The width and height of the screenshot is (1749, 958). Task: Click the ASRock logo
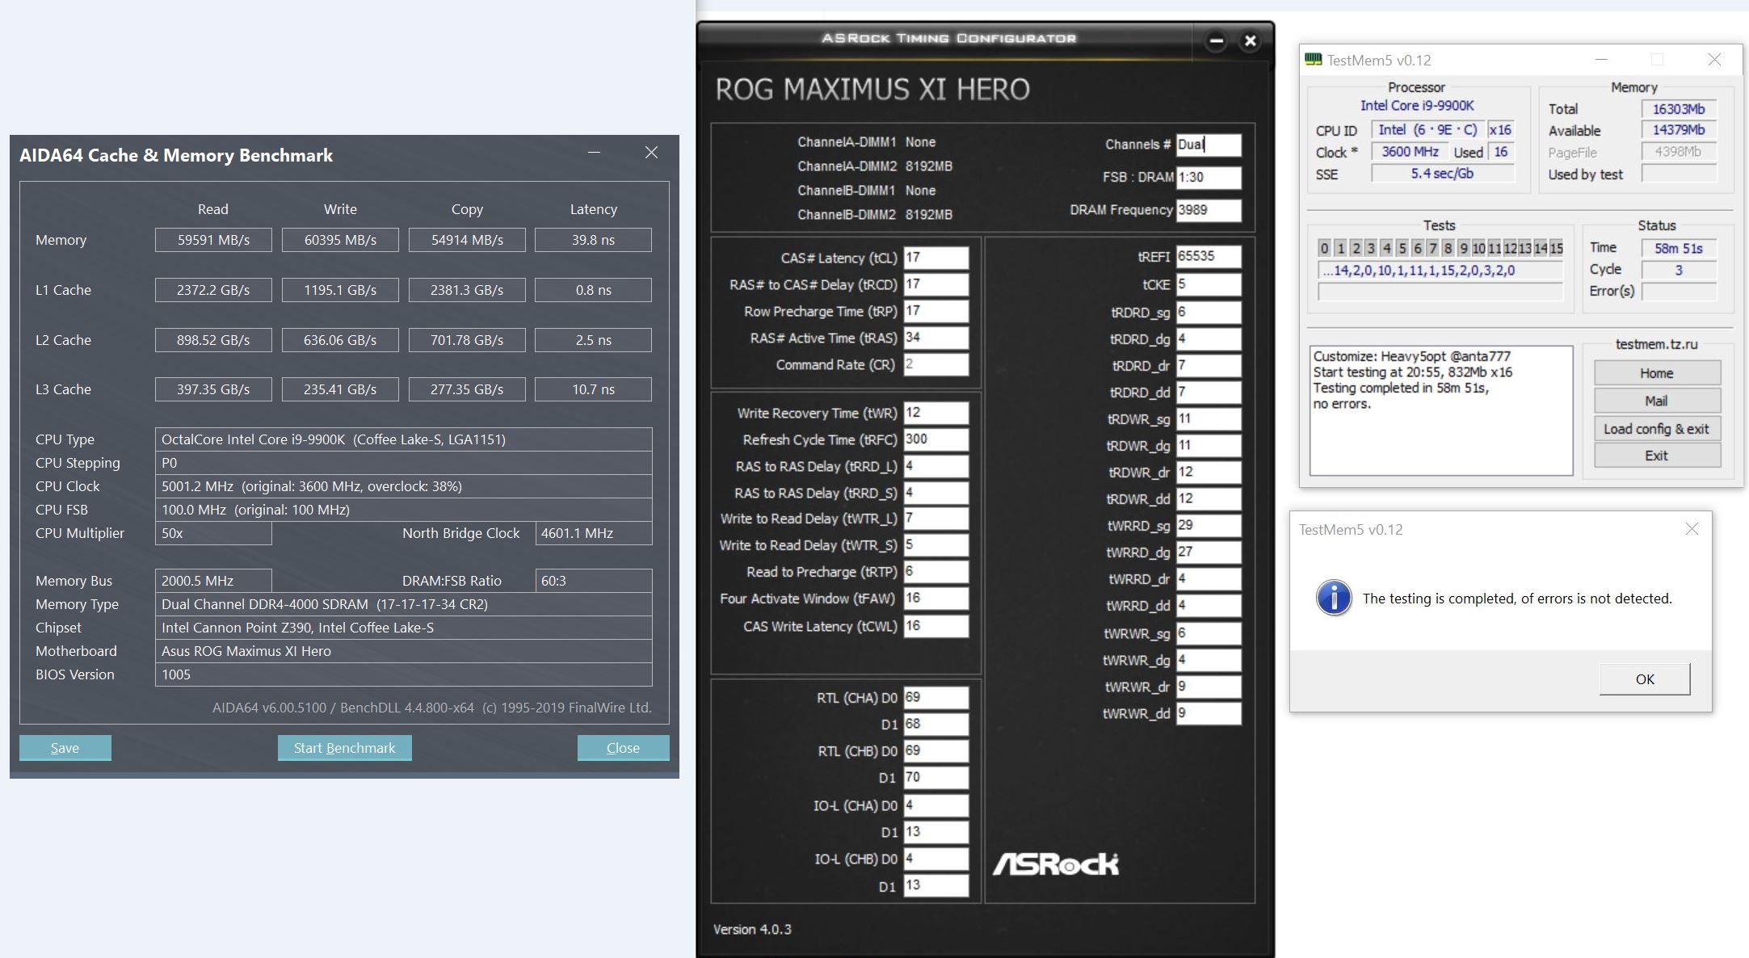pyautogui.click(x=1055, y=864)
